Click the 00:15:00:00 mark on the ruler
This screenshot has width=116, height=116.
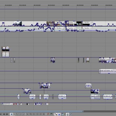23,5
